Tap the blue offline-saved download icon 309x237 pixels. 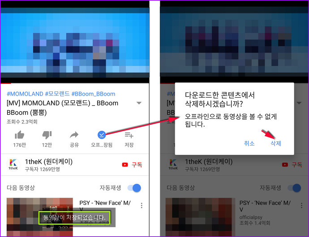[x=102, y=135]
